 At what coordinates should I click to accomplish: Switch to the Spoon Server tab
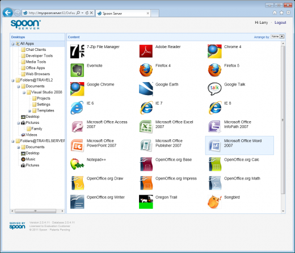pos(123,14)
